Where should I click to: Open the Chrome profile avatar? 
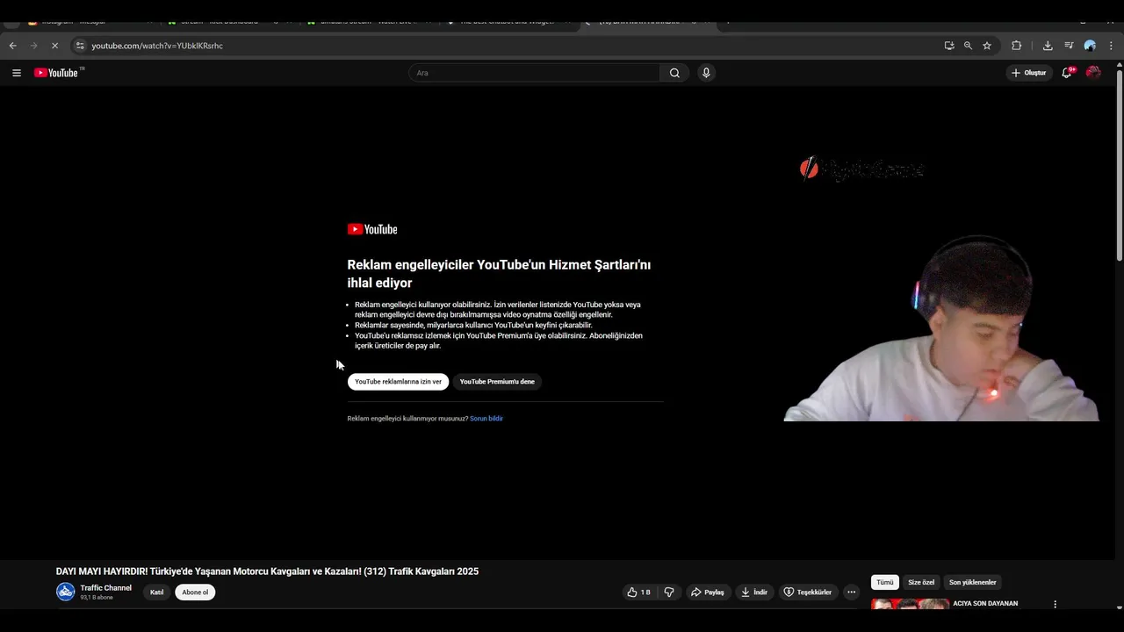(x=1090, y=46)
